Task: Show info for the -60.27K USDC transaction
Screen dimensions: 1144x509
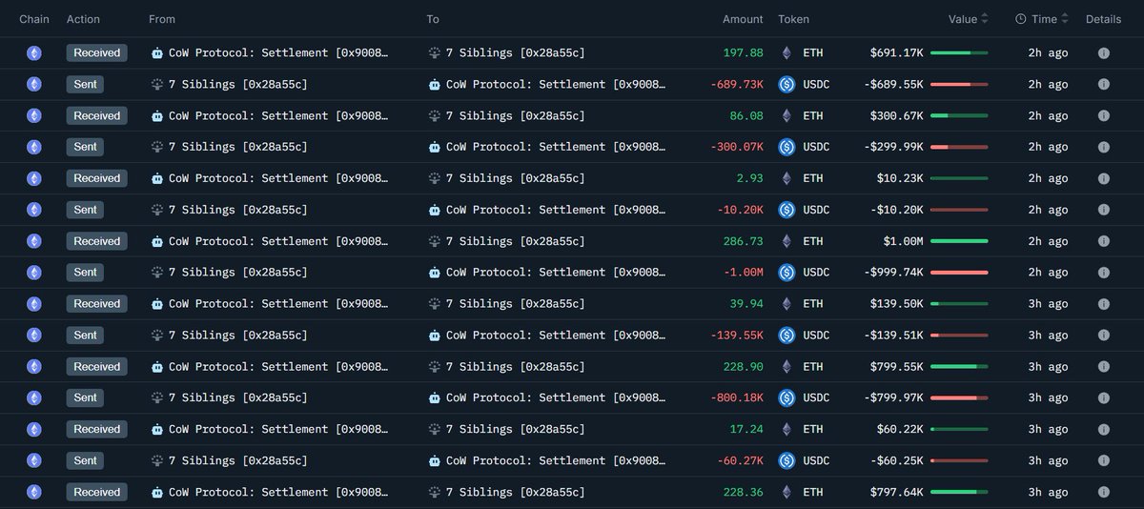Action: [1103, 460]
